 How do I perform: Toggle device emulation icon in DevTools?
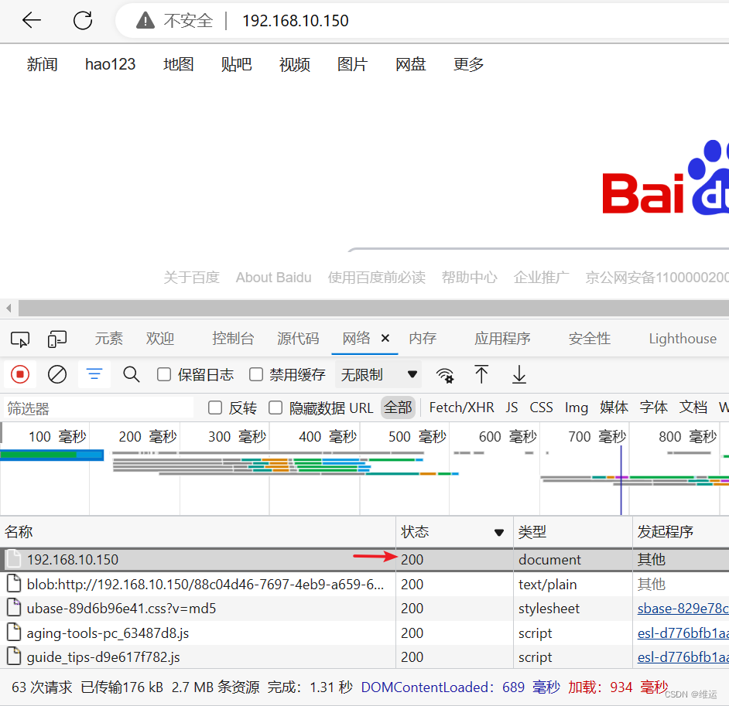point(57,339)
